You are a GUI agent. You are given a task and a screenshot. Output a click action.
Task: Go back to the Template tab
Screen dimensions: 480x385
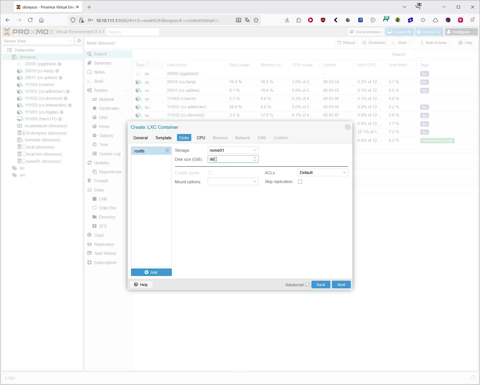click(163, 138)
